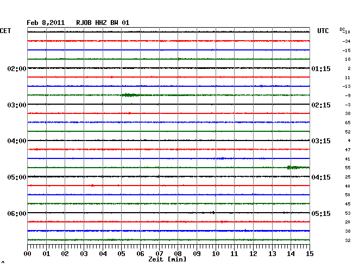Select the DC offset value "52"
The height and width of the screenshot is (268, 353).
[x=348, y=132]
